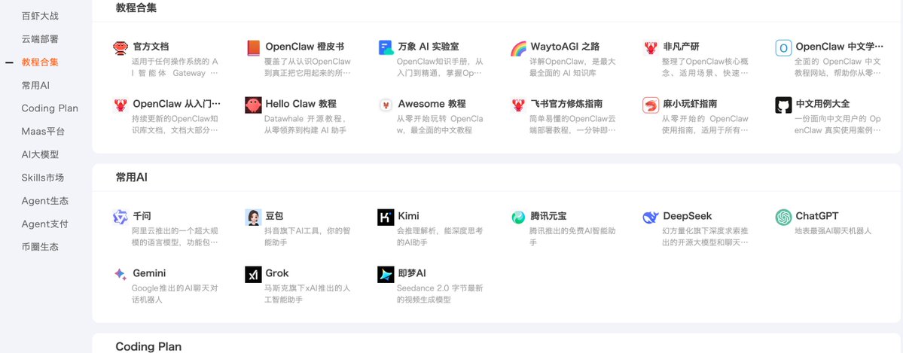Open Maas平台 sidebar item
Viewport: 903px width, 353px height.
[x=43, y=131]
